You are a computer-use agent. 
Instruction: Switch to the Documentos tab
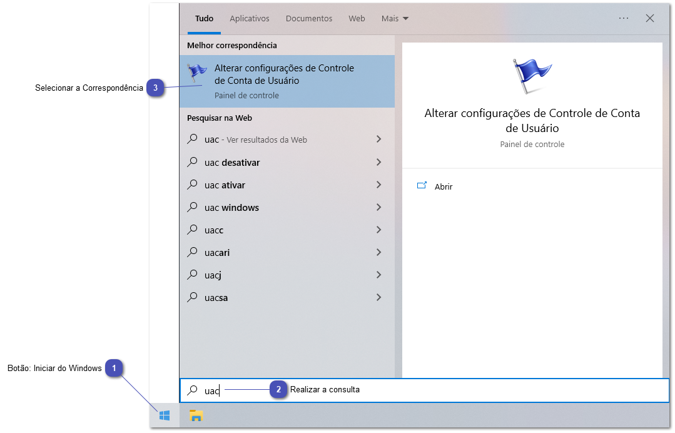(x=308, y=18)
